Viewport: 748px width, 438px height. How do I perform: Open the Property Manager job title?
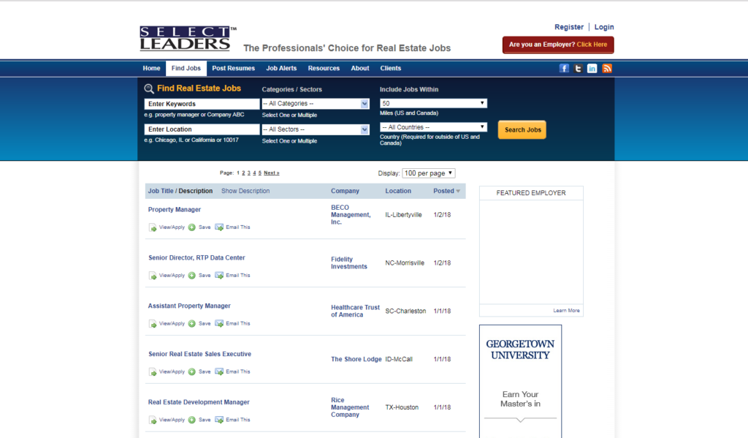click(174, 210)
